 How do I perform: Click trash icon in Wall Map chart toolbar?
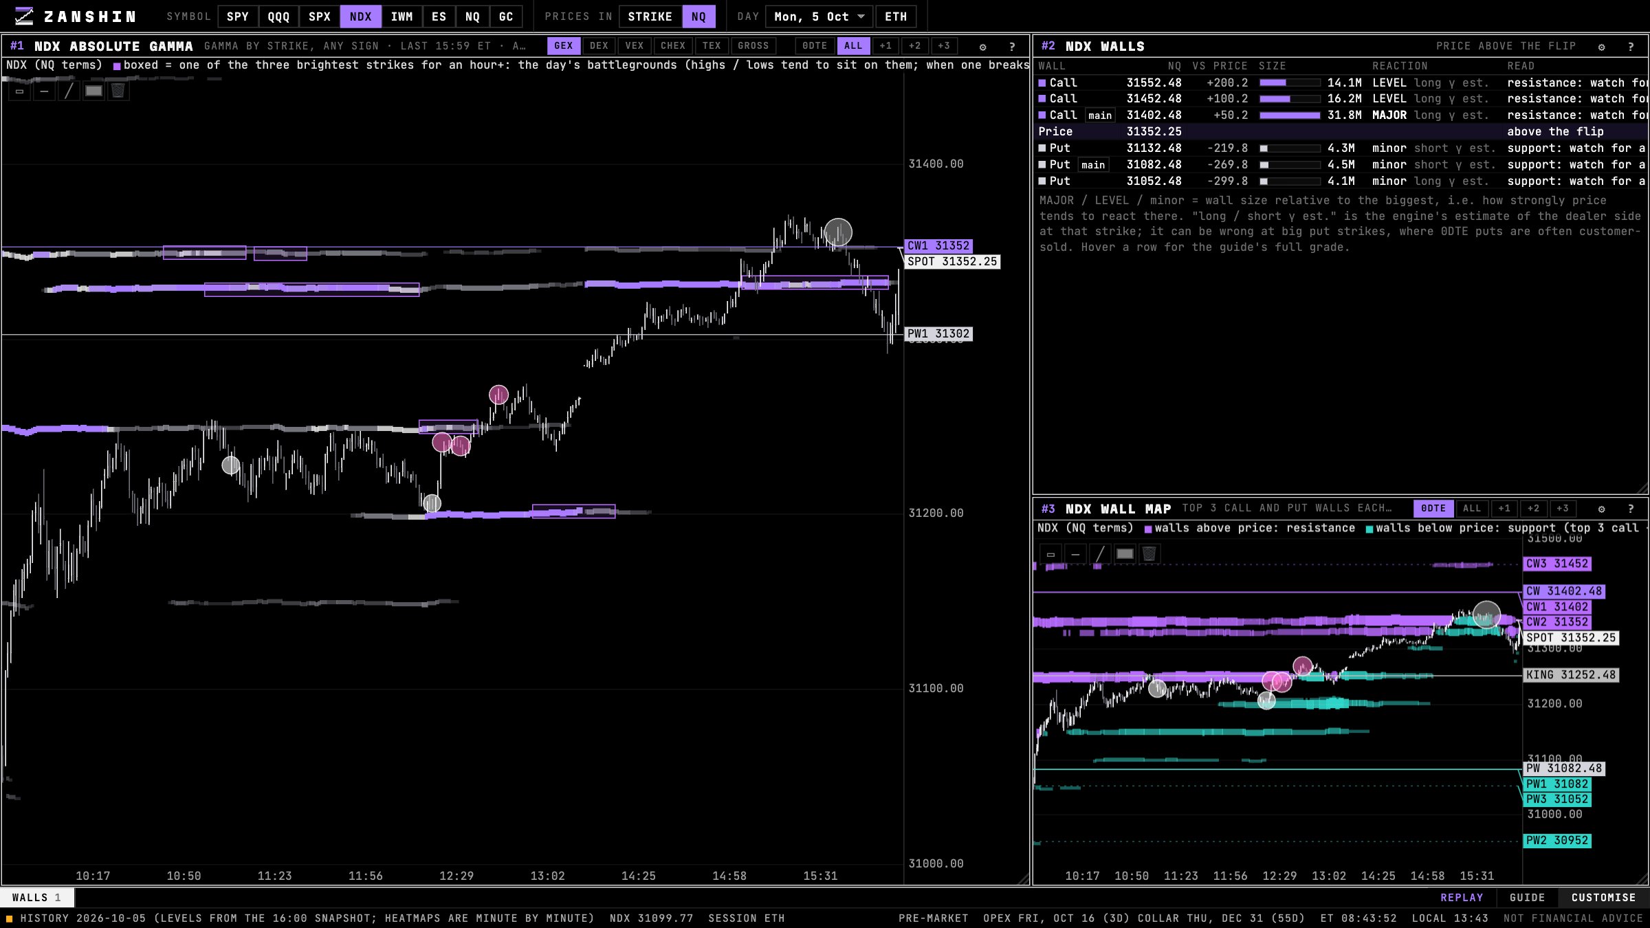1149,554
